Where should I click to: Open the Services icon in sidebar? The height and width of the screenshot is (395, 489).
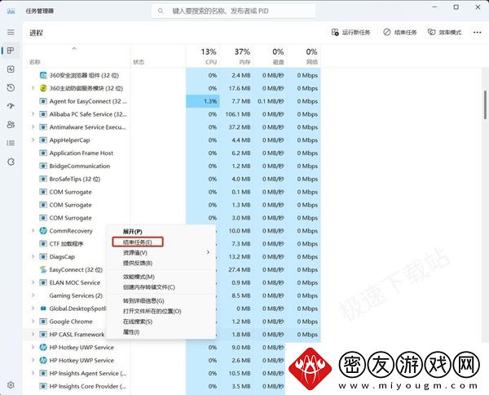[11, 162]
